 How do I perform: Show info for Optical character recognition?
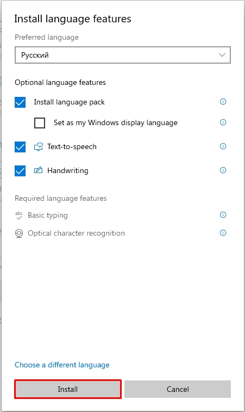click(x=223, y=232)
